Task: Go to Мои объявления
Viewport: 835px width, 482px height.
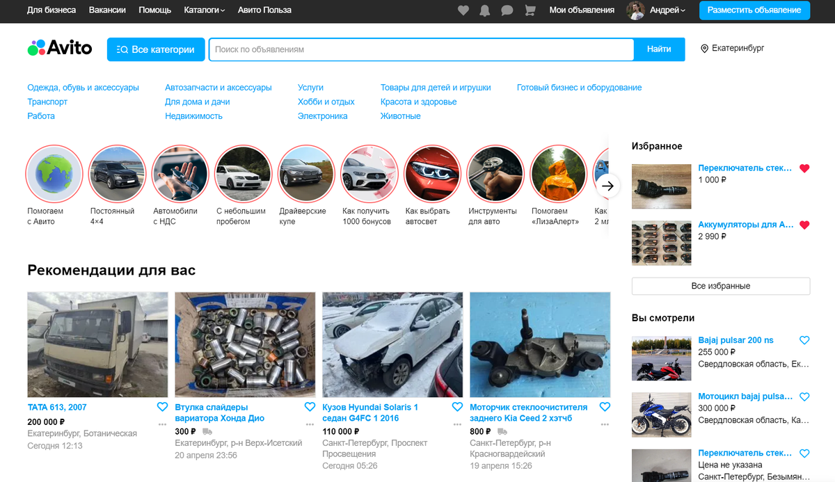Action: tap(582, 10)
